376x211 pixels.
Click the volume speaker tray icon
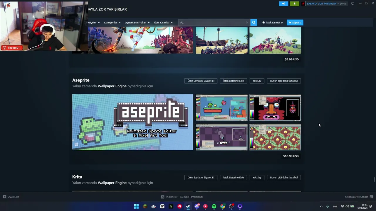pos(347,206)
